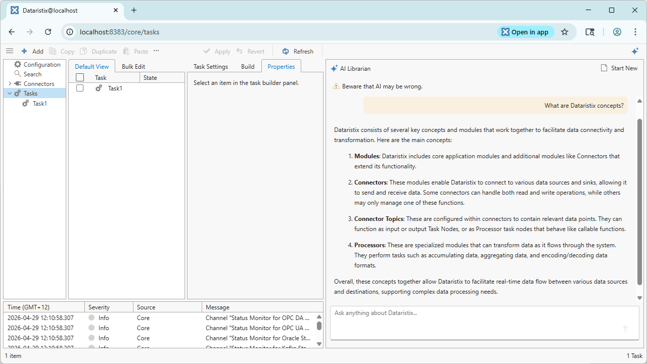Expand the Connectors tree node

click(10, 84)
